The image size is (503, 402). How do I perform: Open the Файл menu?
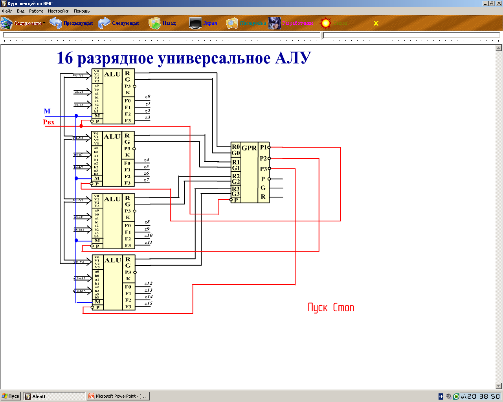pyautogui.click(x=7, y=11)
